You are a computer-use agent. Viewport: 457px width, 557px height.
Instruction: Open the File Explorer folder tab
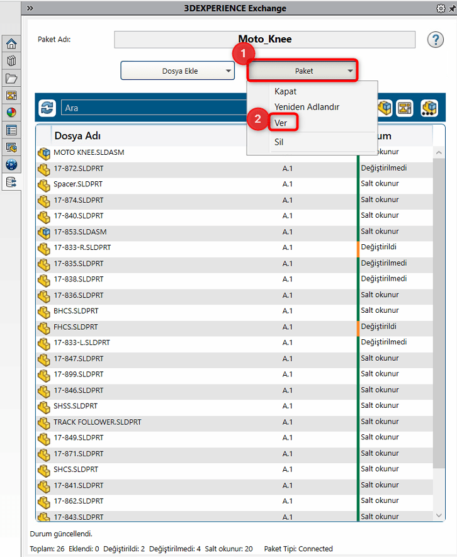(x=11, y=79)
